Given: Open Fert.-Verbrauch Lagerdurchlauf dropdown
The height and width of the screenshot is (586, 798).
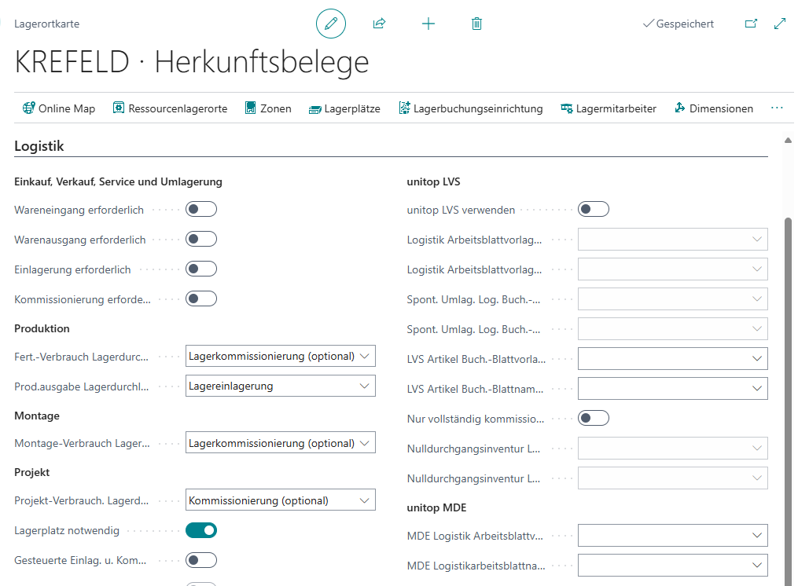Looking at the screenshot, I should click(281, 356).
